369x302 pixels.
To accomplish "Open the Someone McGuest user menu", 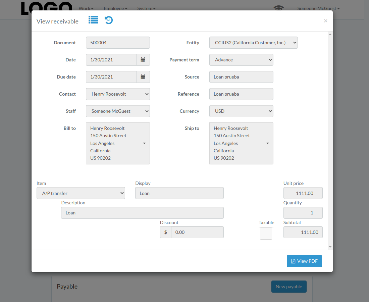I will (x=318, y=8).
